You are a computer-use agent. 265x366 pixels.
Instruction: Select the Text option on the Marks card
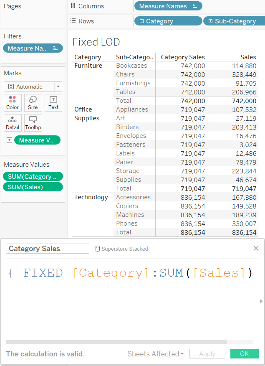pos(53,103)
